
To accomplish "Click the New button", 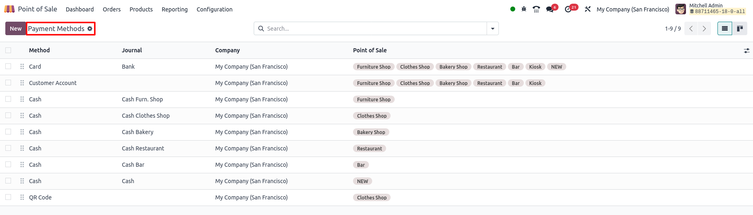I will [16, 29].
